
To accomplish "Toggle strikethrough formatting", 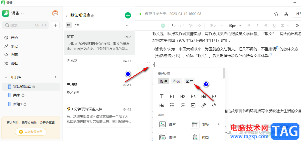I will [x=266, y=26].
